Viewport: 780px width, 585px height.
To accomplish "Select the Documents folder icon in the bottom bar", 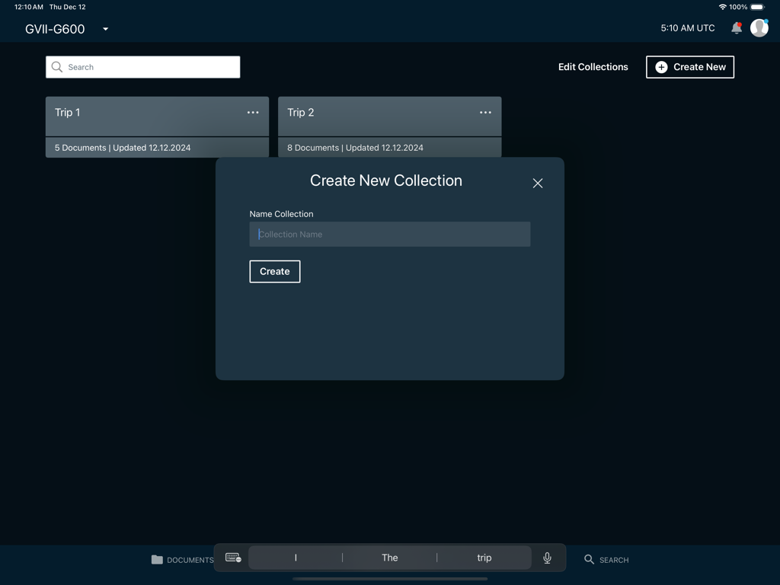I will [x=156, y=559].
